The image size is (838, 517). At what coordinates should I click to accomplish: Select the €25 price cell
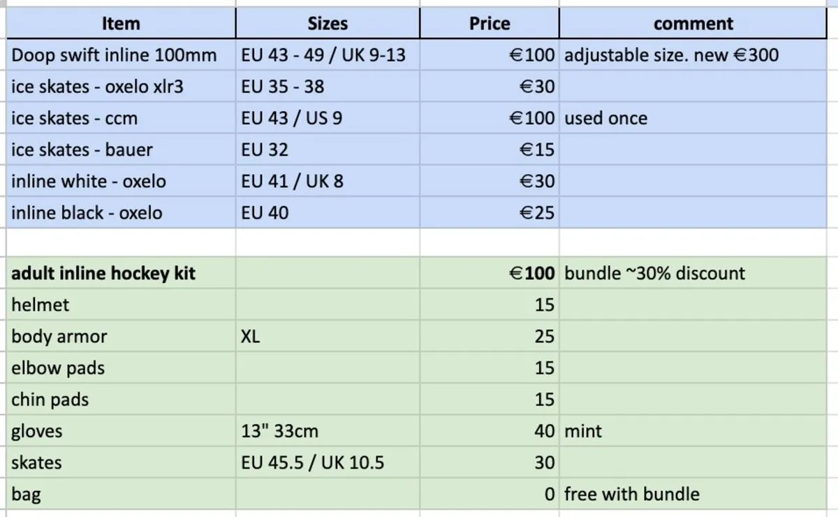[490, 212]
